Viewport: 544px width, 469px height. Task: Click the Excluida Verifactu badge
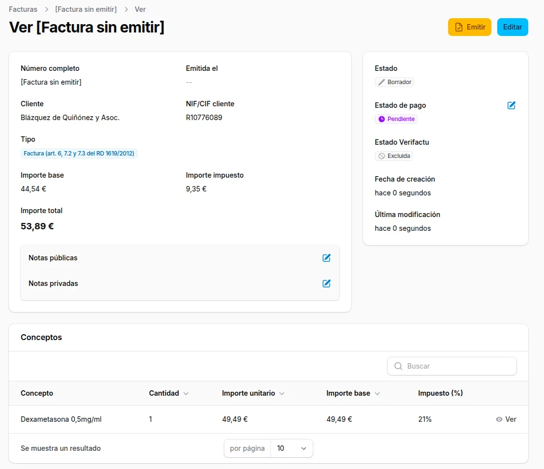394,156
